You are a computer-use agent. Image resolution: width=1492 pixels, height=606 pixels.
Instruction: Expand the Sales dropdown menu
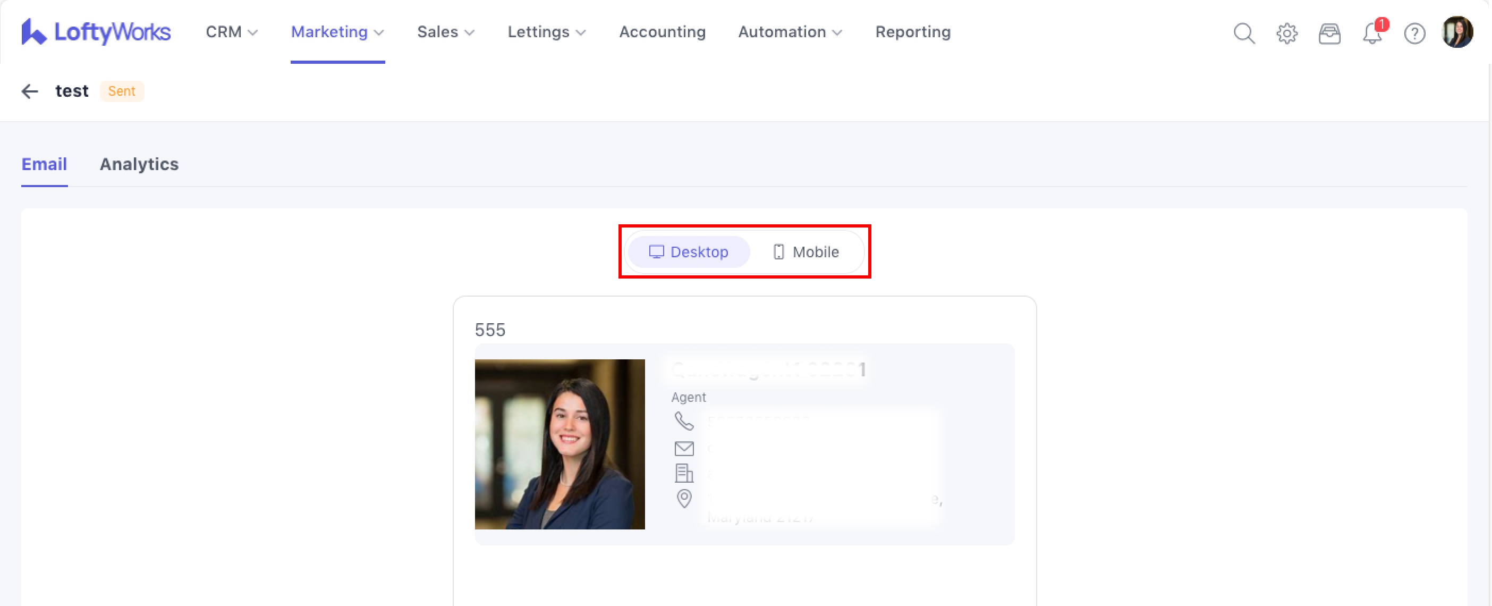[x=445, y=32]
